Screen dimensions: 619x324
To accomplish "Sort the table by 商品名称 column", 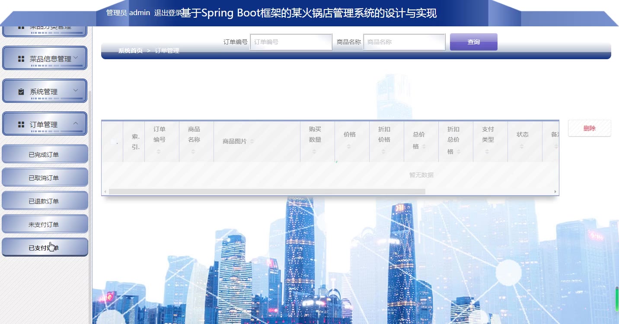I will pyautogui.click(x=193, y=152).
